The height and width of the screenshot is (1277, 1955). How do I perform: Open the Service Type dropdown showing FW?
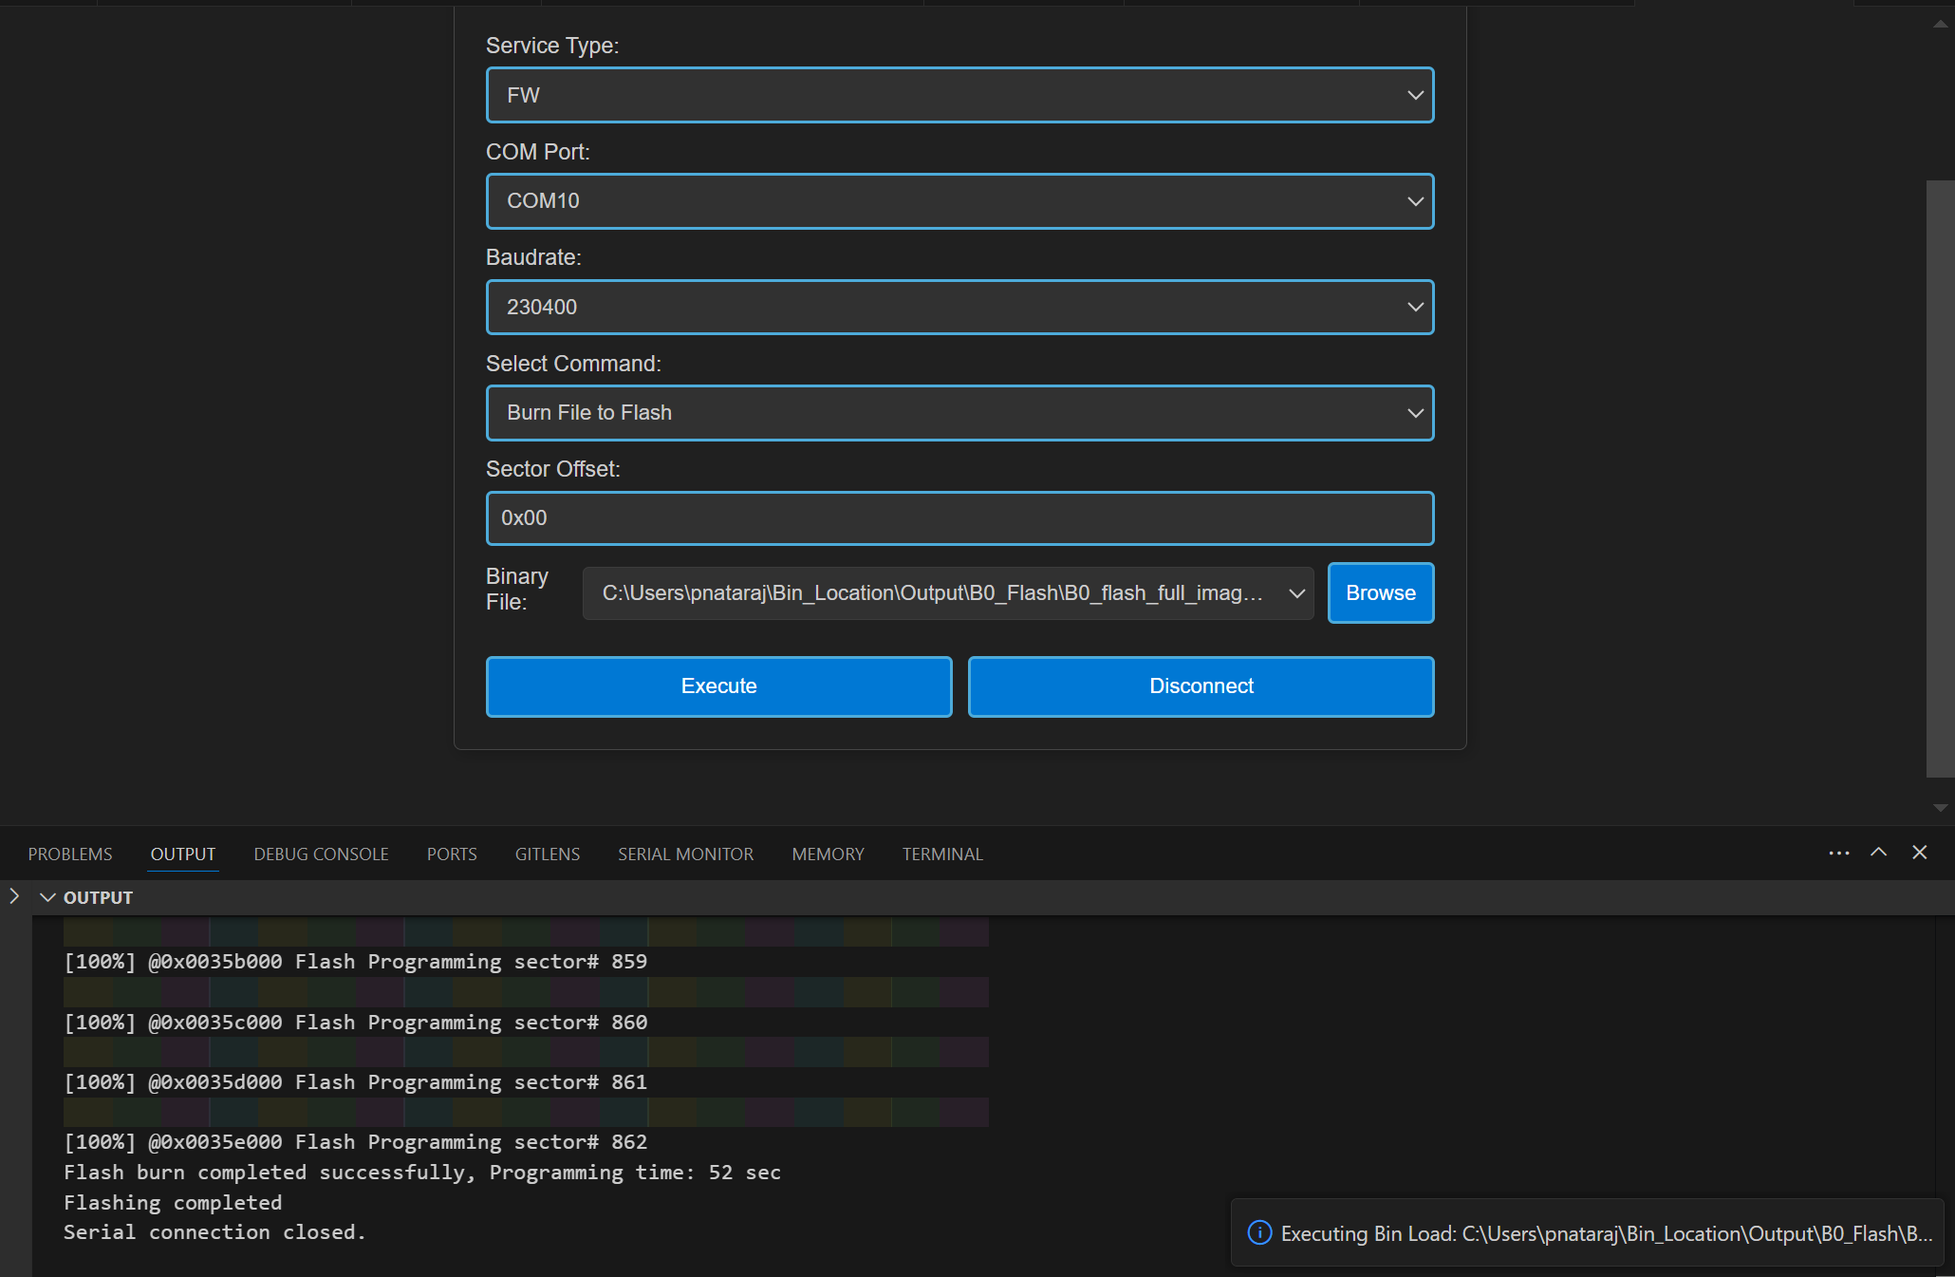[x=959, y=95]
